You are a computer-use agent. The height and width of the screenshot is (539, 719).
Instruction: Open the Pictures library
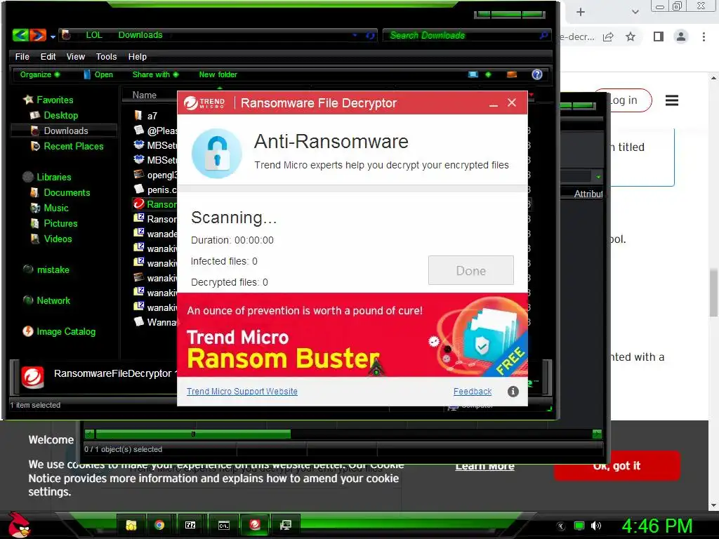60,223
